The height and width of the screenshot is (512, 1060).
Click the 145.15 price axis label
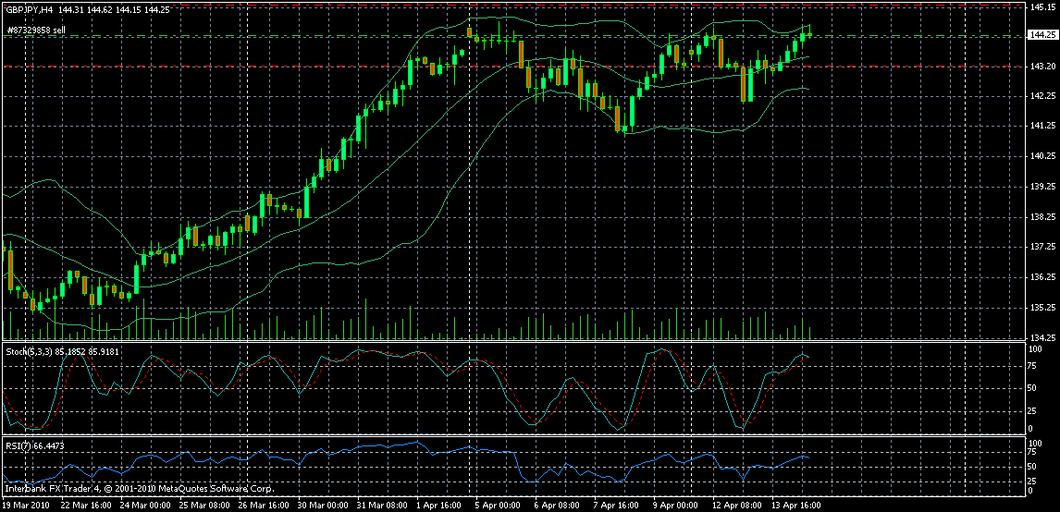click(1041, 7)
